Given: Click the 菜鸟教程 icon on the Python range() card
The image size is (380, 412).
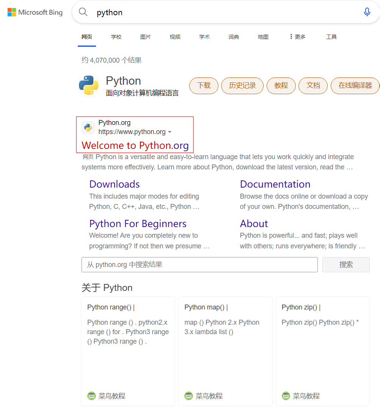Looking at the screenshot, I should tap(91, 395).
